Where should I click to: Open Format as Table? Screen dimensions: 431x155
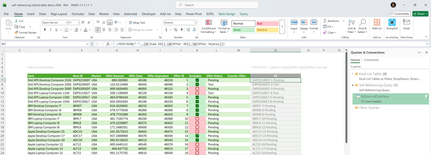point(224,27)
